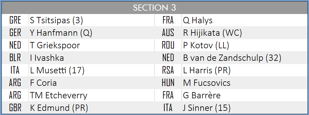309x115 pixels.
Task: Select B van de Zandschulp (32)
Action: pyautogui.click(x=232, y=58)
